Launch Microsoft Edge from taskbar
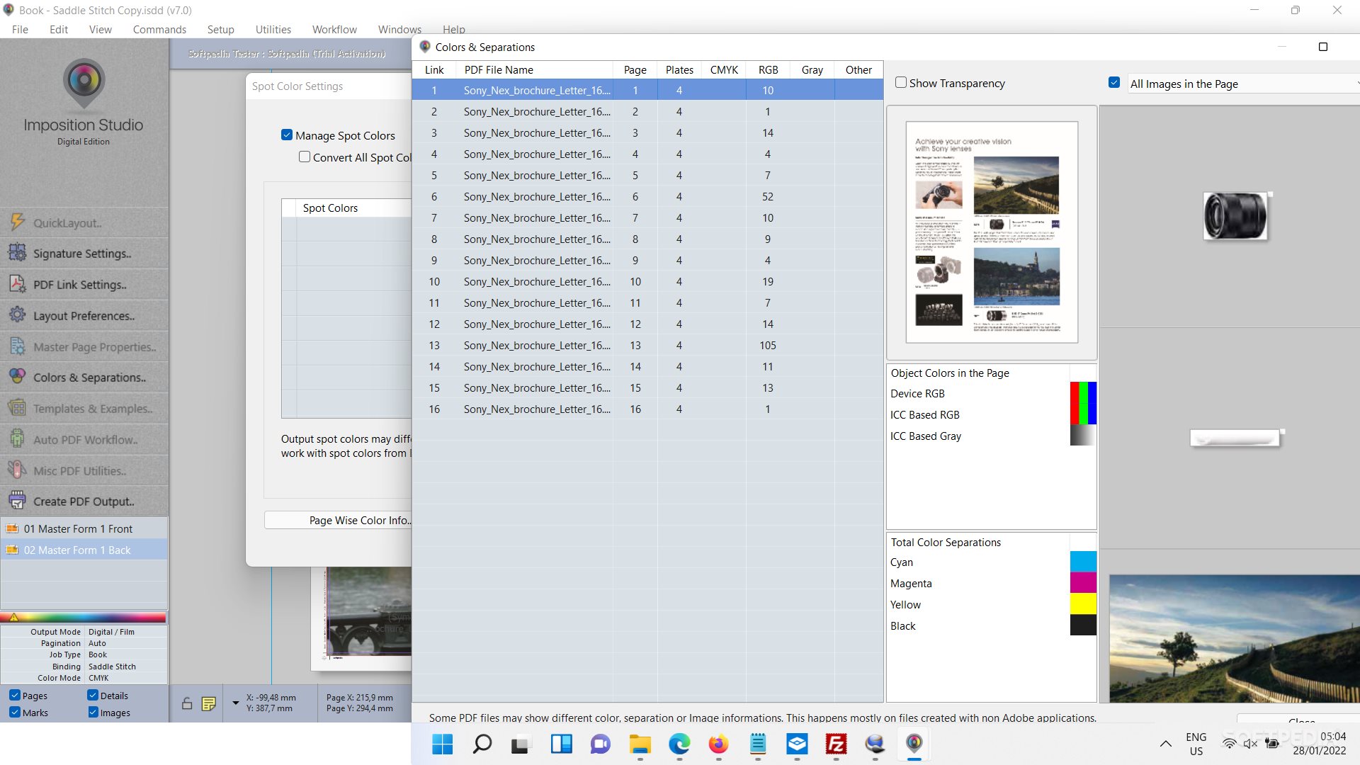Viewport: 1360px width, 765px height. pos(679,744)
